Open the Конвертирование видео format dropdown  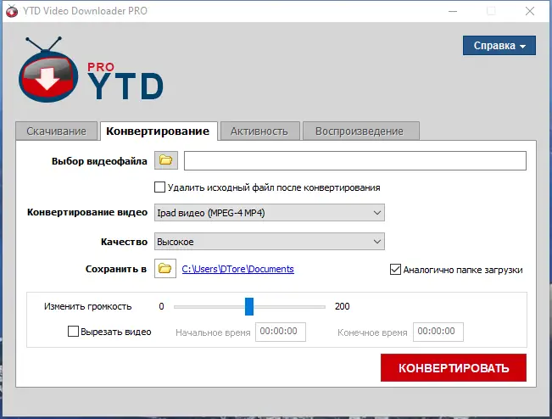click(x=270, y=213)
